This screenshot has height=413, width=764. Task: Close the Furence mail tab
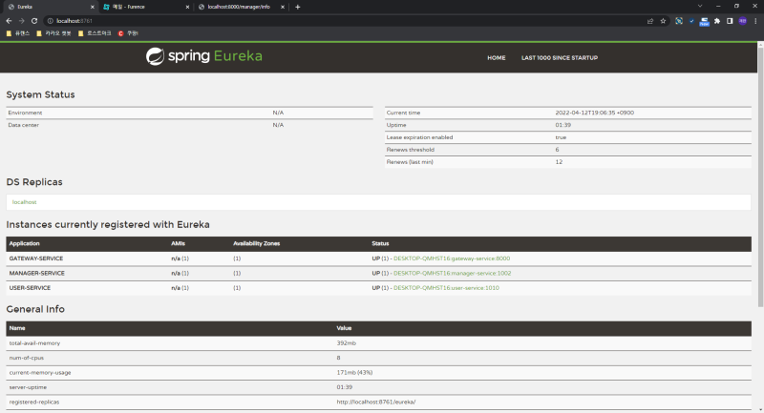click(187, 7)
